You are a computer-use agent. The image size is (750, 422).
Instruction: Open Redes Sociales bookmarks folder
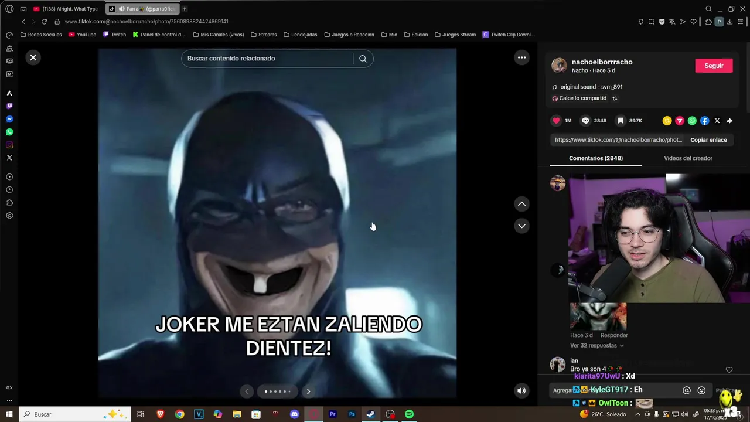(x=41, y=35)
